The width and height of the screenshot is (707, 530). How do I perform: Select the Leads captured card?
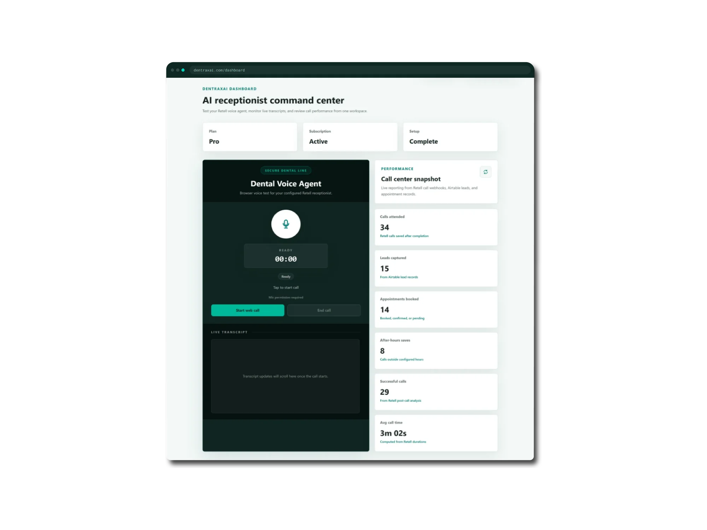pyautogui.click(x=436, y=268)
